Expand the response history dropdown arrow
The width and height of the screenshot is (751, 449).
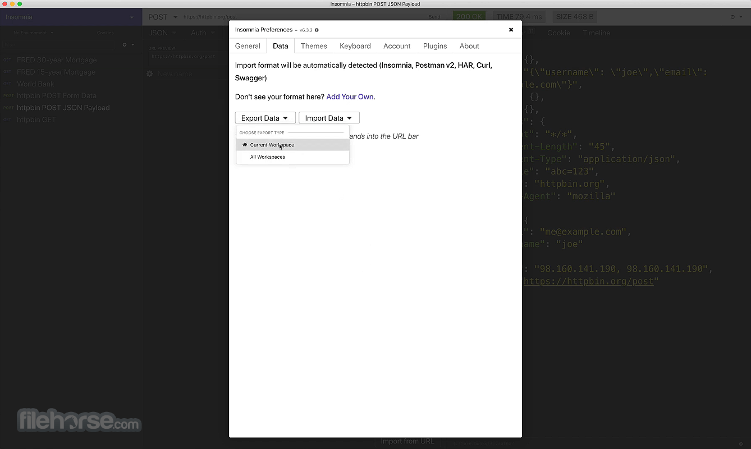(740, 17)
